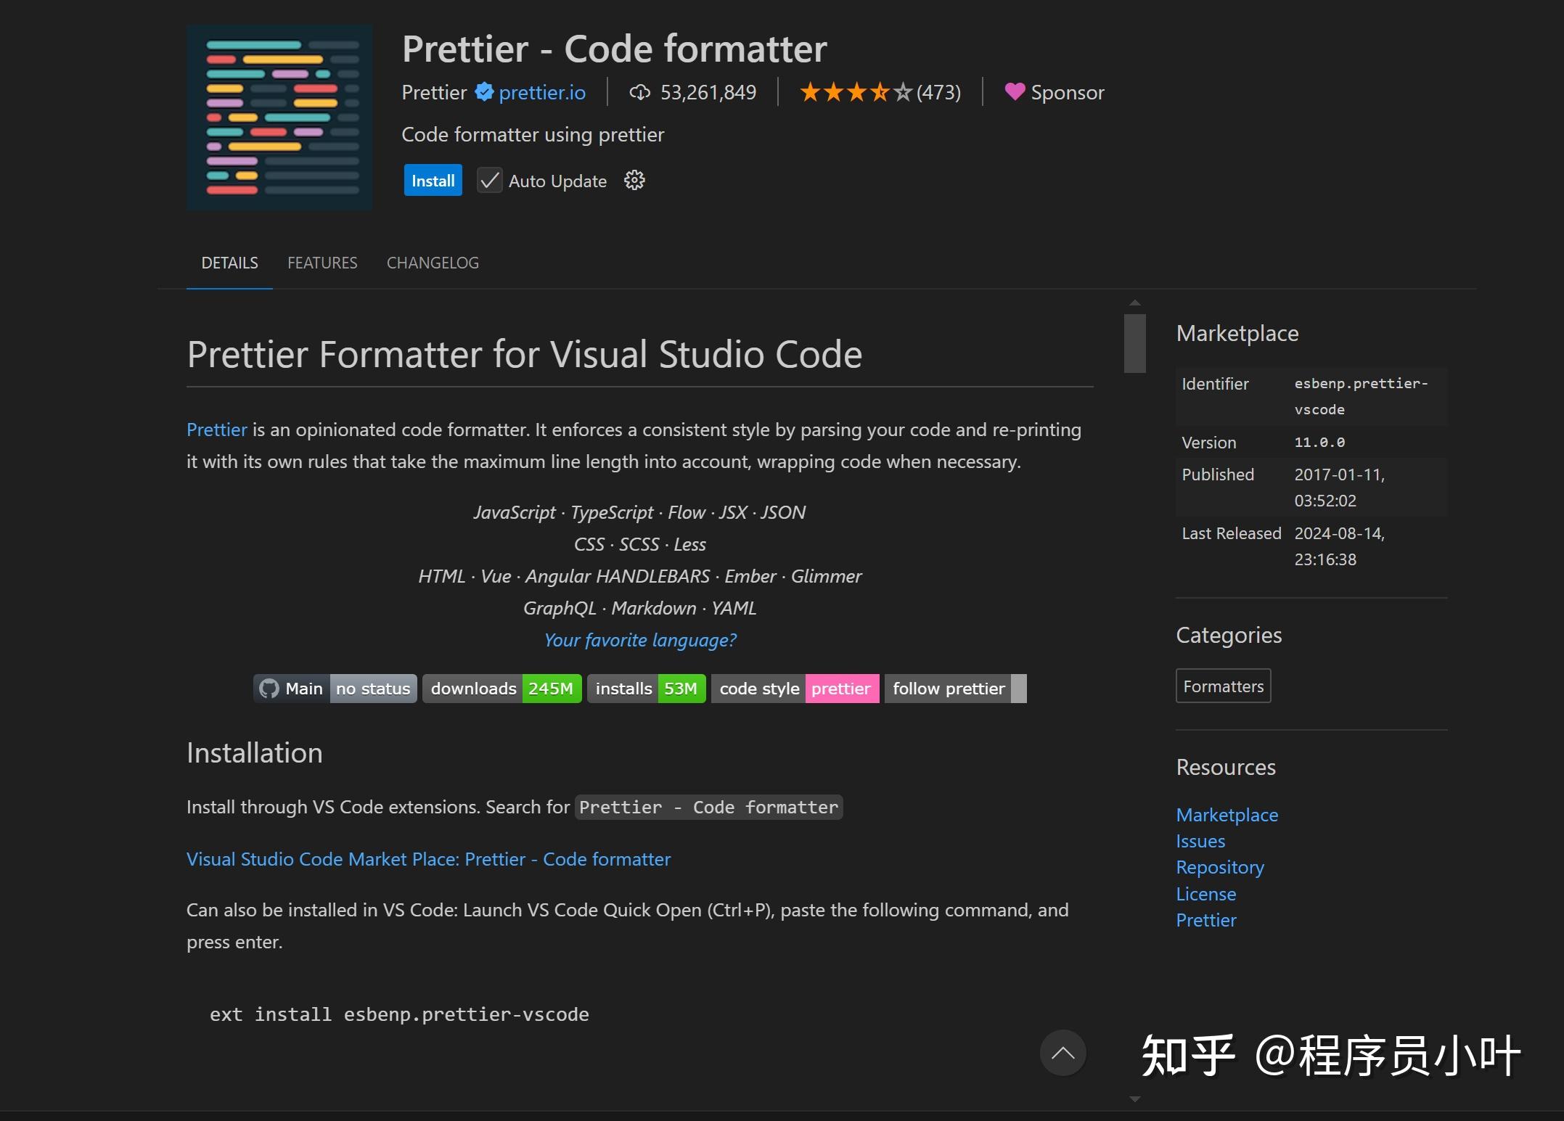Click the 'Your favorite language?' link
The image size is (1564, 1121).
pyautogui.click(x=640, y=640)
